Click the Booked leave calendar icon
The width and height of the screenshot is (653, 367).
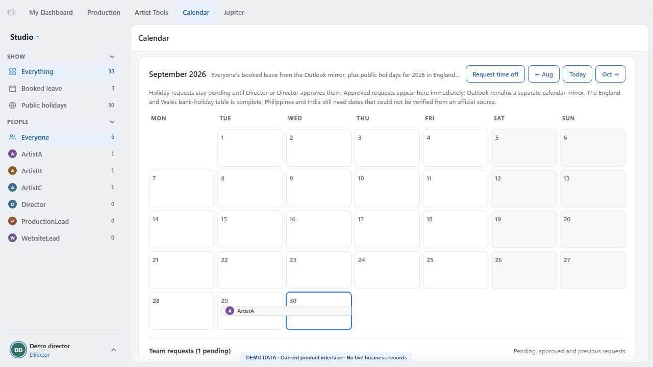point(13,89)
